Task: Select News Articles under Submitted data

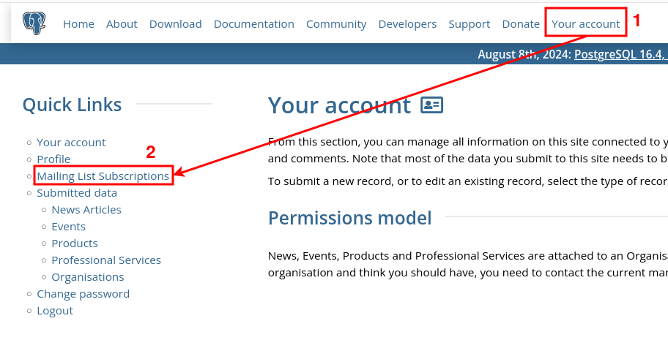Action: pos(86,210)
